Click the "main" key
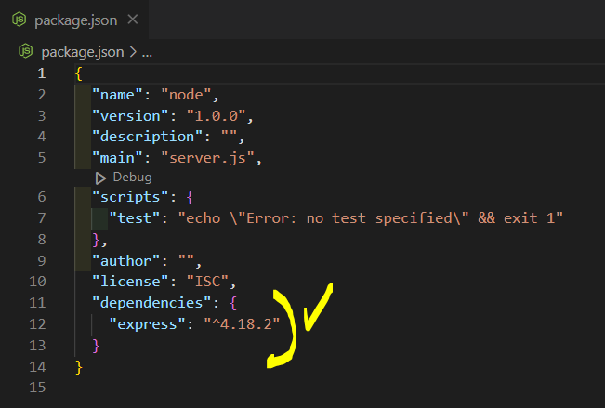Screen dimensions: 605x408 click(117, 158)
